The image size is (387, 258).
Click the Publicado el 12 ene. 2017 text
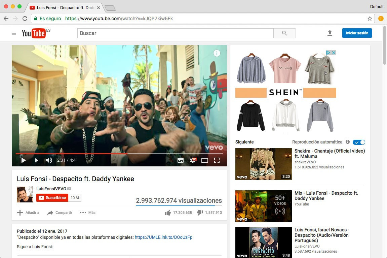click(x=42, y=231)
